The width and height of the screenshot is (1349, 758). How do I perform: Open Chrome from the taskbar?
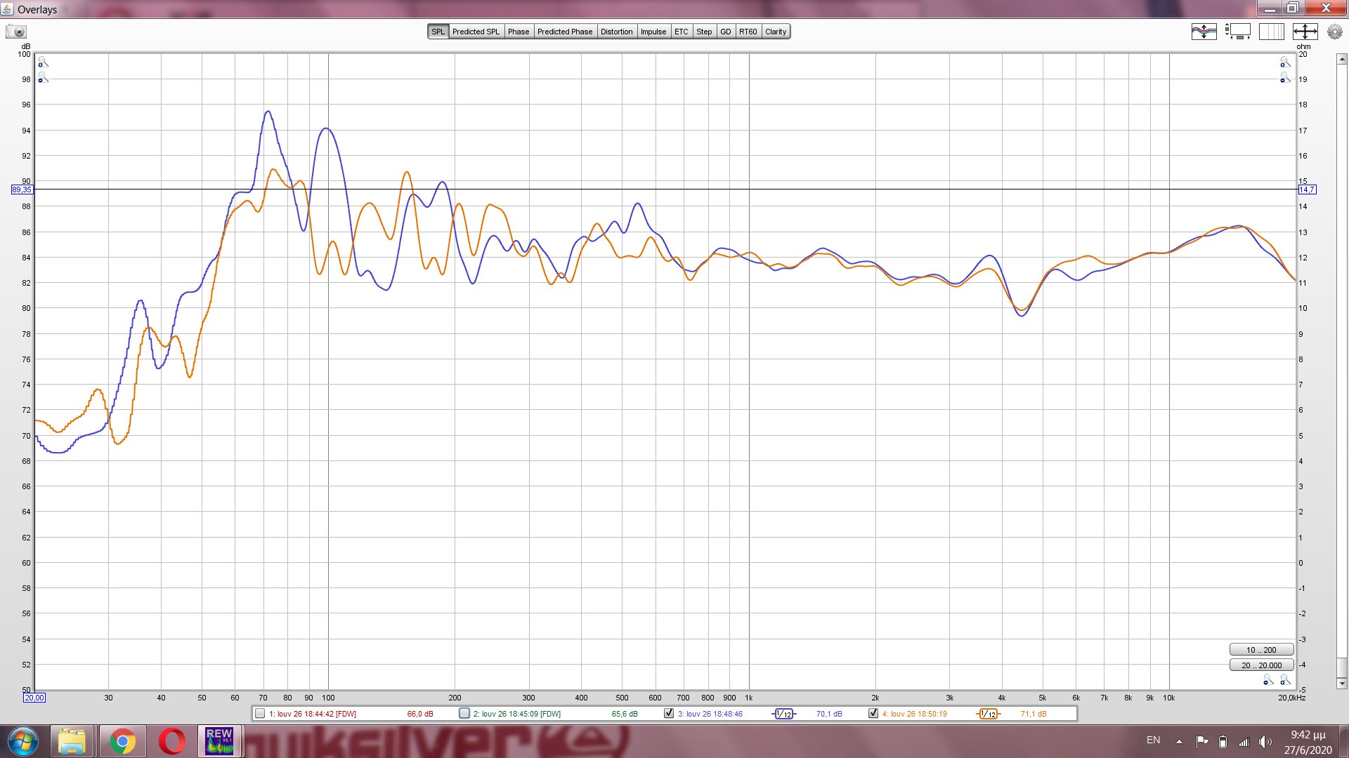[122, 741]
